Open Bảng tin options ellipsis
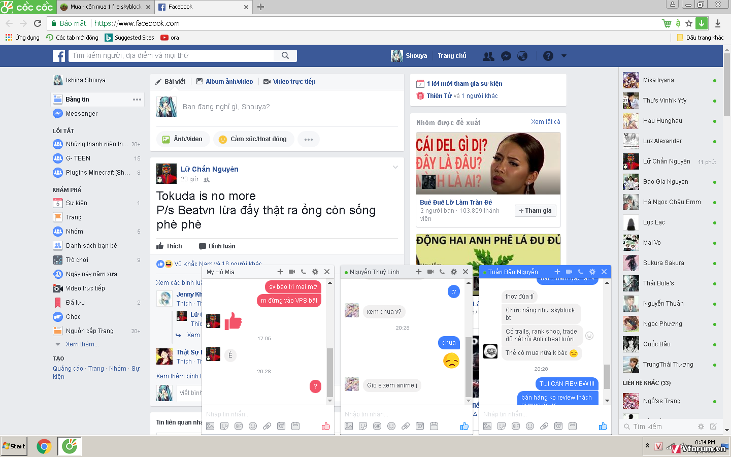Viewport: 731px width, 457px height. 137,100
